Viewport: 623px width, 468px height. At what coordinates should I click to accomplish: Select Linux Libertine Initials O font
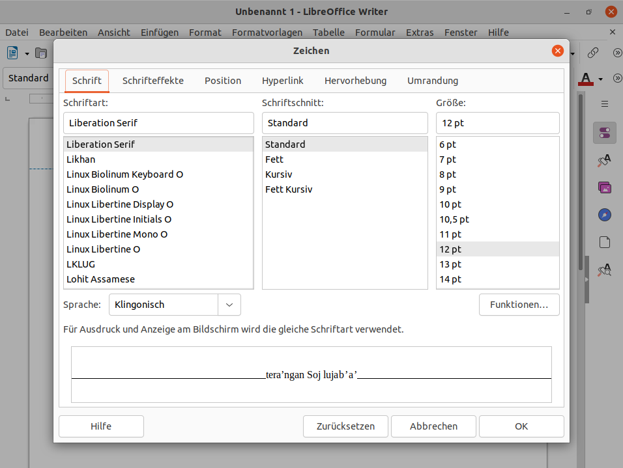158,219
